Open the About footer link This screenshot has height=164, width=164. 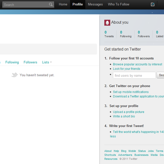click(108, 151)
